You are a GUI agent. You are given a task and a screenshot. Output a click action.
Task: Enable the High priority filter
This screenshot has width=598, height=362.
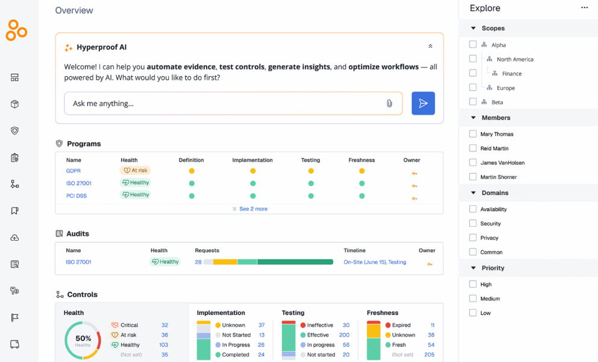pos(473,284)
